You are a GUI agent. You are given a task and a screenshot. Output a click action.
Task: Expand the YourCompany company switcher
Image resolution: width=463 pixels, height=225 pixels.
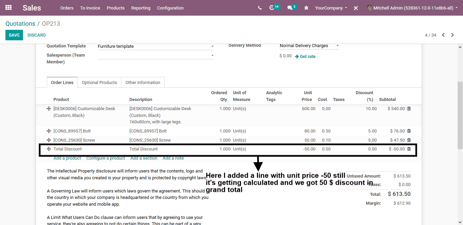pos(331,8)
